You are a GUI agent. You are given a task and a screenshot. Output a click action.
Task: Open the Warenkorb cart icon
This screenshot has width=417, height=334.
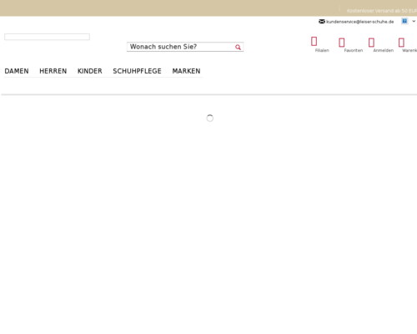click(x=401, y=43)
